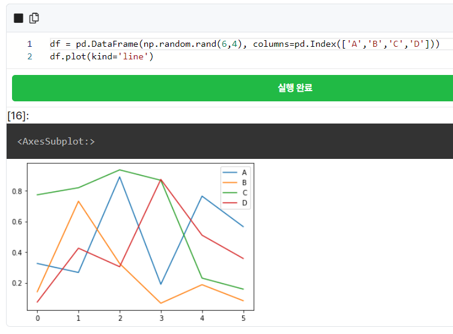Click the y-axis tick label 0.4
Viewport: 453px width, 334px height.
(x=17, y=252)
